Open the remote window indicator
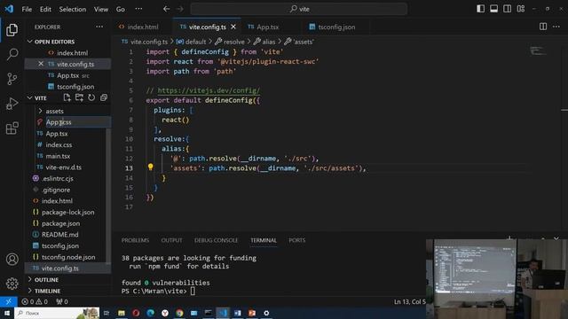Viewport: 568px width, 319px height. click(8, 301)
